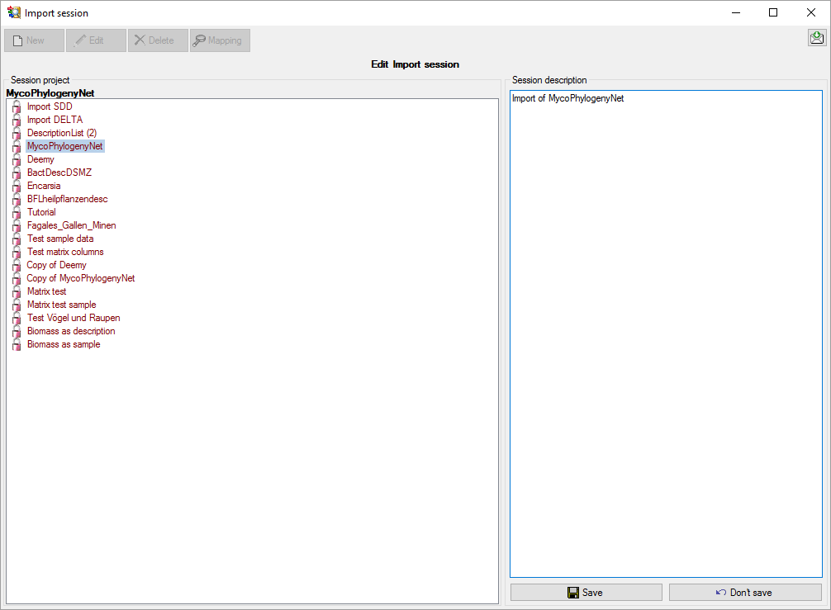Click the lock icon beside Encarsia

pyautogui.click(x=17, y=187)
